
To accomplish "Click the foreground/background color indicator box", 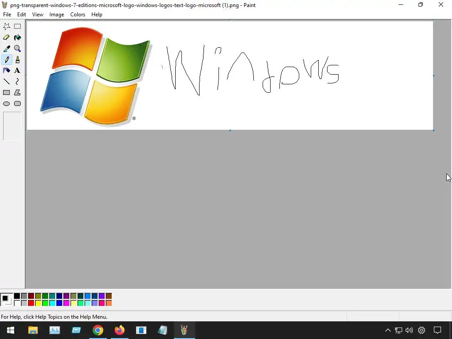I will click(7, 300).
